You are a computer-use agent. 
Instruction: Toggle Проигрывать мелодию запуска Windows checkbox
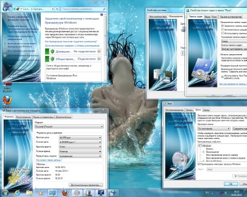[x=199, y=164]
